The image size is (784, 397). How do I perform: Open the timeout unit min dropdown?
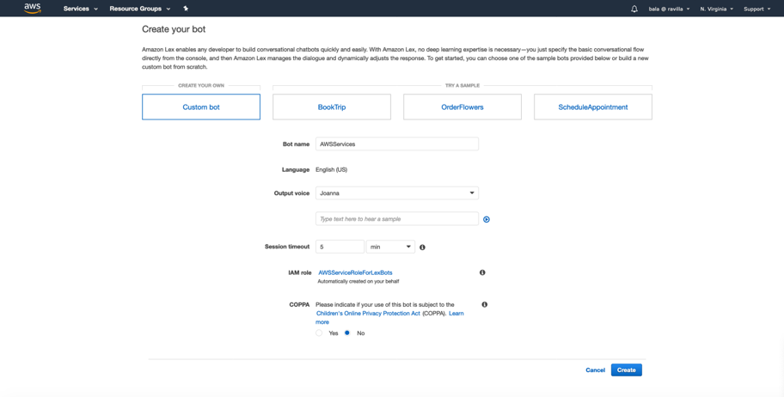(x=390, y=247)
